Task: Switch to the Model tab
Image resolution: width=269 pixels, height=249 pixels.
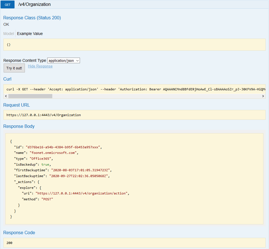Action: tap(8, 34)
